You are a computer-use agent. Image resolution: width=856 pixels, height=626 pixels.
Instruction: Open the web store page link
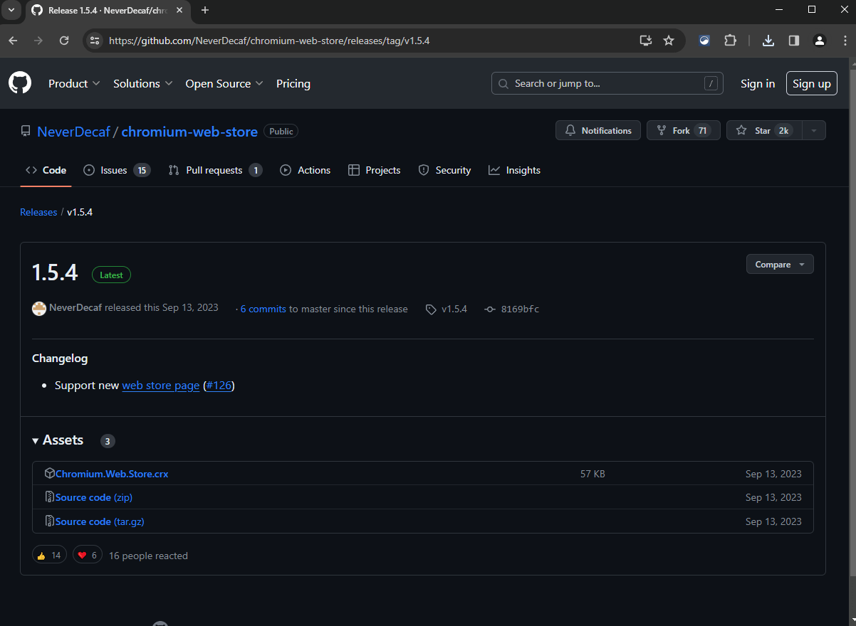click(161, 386)
